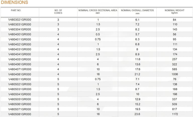The height and width of the screenshot is (117, 193).
Task: Click part number V4805011GR000
Action: click(x=20, y=79)
